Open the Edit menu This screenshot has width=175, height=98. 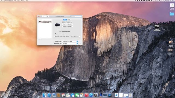click(15, 1)
